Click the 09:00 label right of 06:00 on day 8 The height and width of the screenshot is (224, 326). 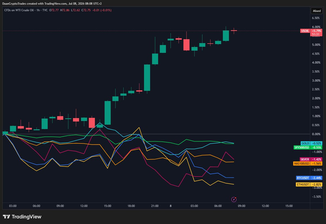click(242, 206)
